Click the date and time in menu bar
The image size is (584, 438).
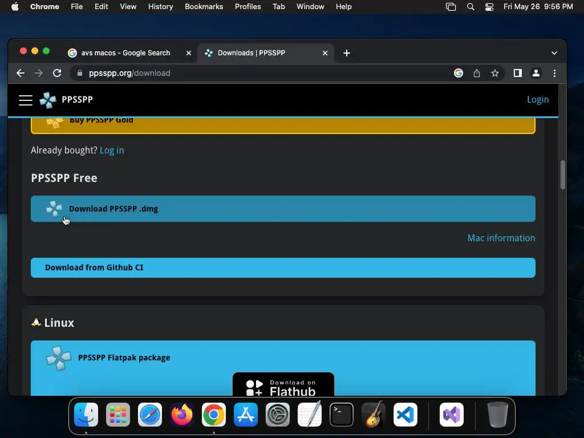pyautogui.click(x=538, y=6)
